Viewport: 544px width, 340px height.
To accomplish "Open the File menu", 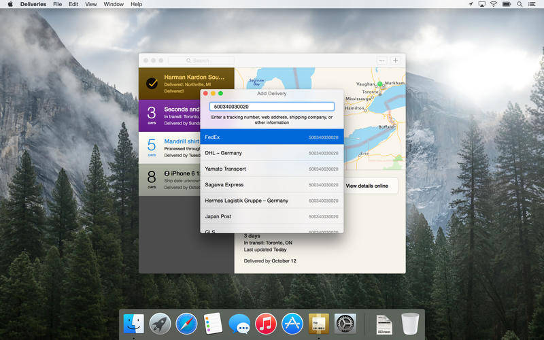I will [58, 4].
